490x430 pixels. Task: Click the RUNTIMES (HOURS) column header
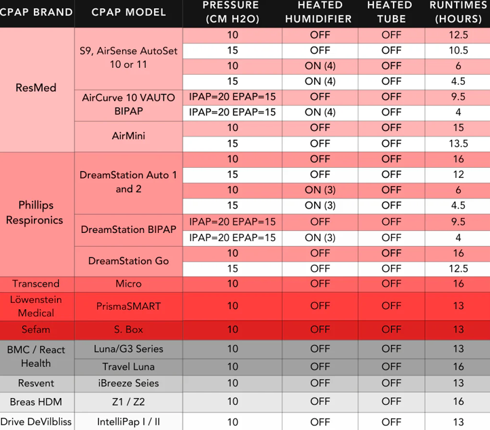[x=458, y=12]
